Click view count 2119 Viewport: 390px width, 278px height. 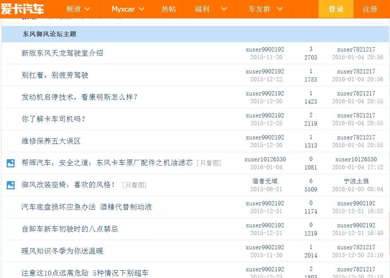click(x=311, y=123)
